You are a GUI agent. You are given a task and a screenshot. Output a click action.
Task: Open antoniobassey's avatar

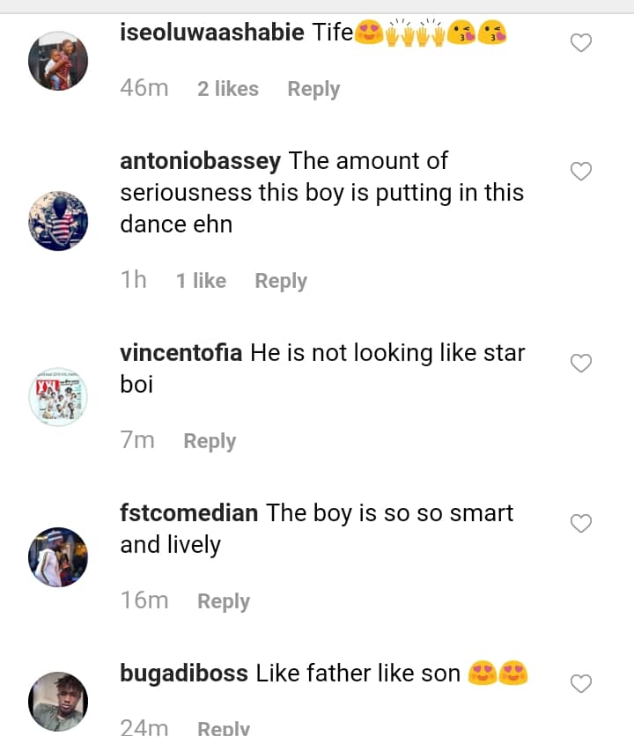pos(58,221)
